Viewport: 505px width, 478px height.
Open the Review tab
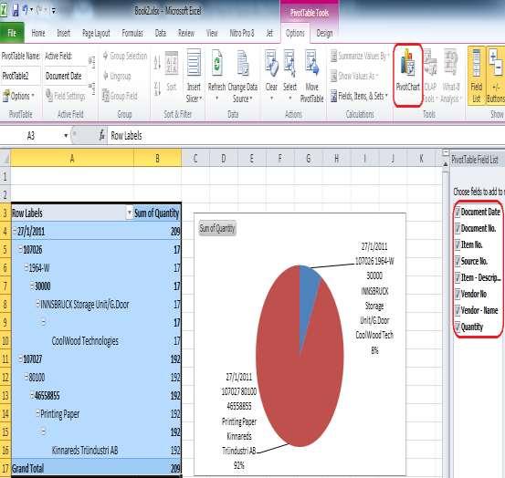(186, 33)
